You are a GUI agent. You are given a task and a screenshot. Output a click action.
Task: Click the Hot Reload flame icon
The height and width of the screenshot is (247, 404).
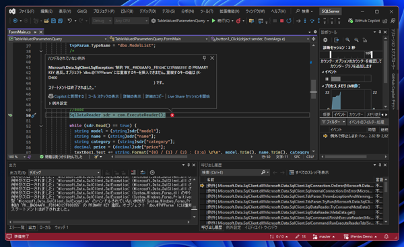tap(238, 21)
